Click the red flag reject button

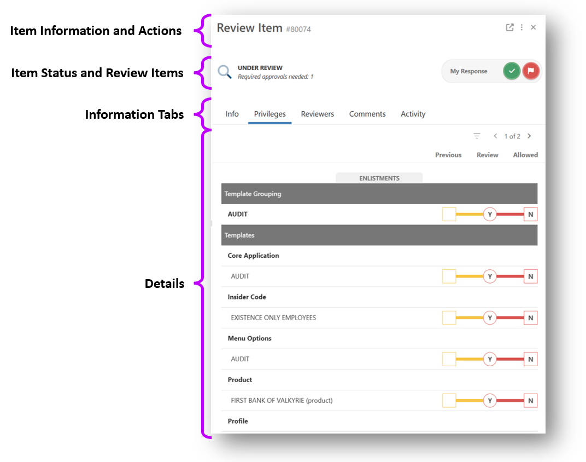coord(530,71)
